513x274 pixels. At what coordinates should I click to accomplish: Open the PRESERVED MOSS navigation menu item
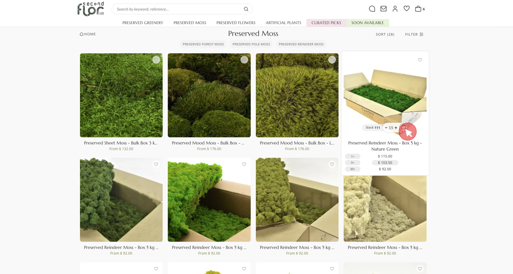(190, 23)
